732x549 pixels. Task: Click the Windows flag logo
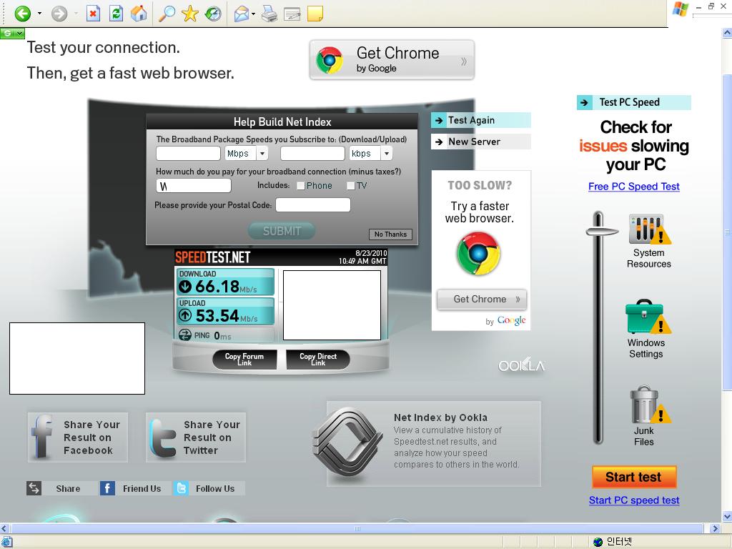[x=681, y=9]
